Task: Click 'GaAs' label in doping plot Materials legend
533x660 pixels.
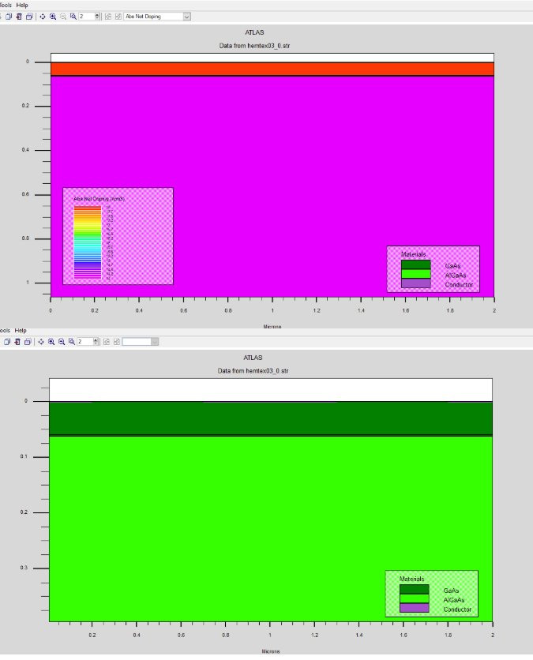Action: 452,266
